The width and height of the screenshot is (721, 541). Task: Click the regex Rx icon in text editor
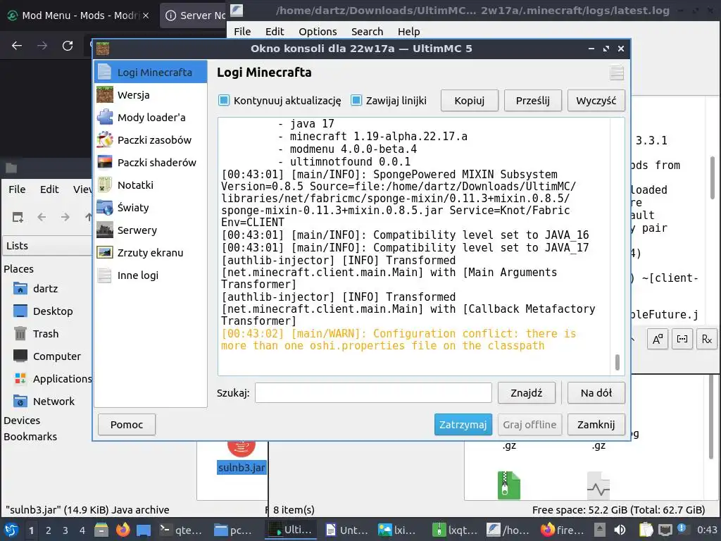[707, 339]
